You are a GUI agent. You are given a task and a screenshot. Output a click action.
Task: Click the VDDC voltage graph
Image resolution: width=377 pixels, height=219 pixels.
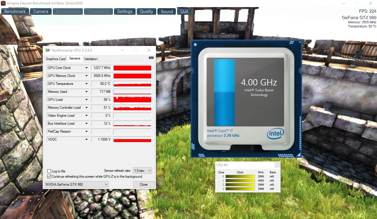pos(132,139)
